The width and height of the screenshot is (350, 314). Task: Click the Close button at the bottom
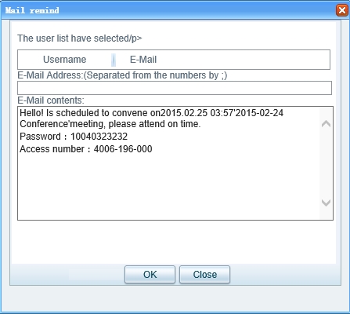[x=205, y=275]
